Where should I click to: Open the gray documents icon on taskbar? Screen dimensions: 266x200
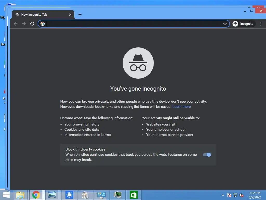coord(85,195)
